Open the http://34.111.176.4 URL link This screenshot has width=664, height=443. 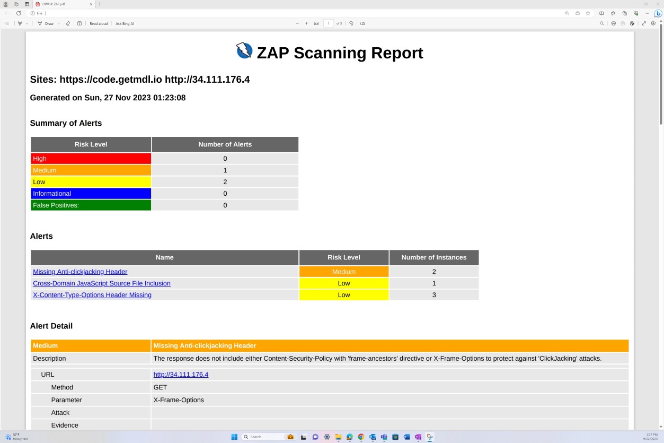click(181, 374)
